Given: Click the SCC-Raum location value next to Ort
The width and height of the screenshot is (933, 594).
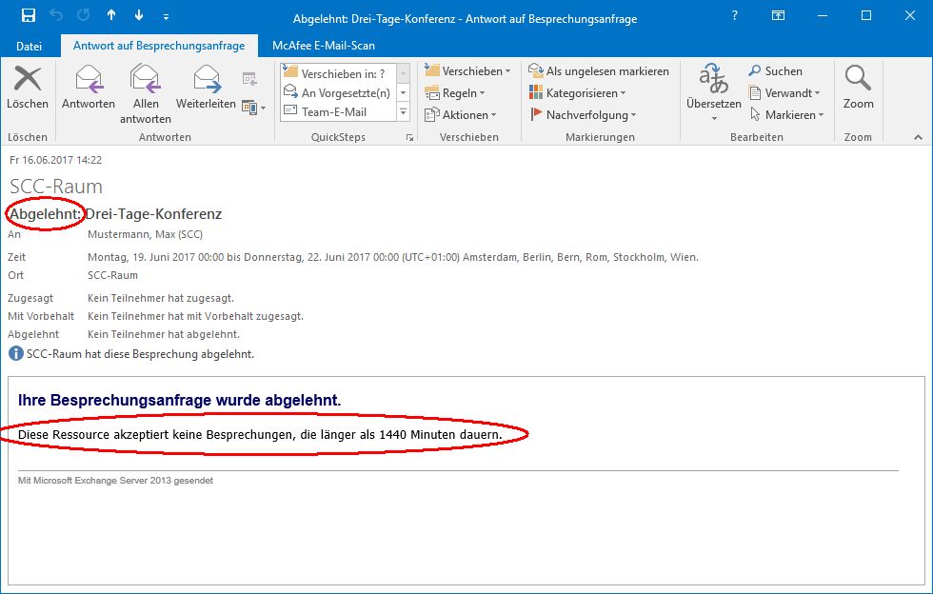Looking at the screenshot, I should (112, 275).
